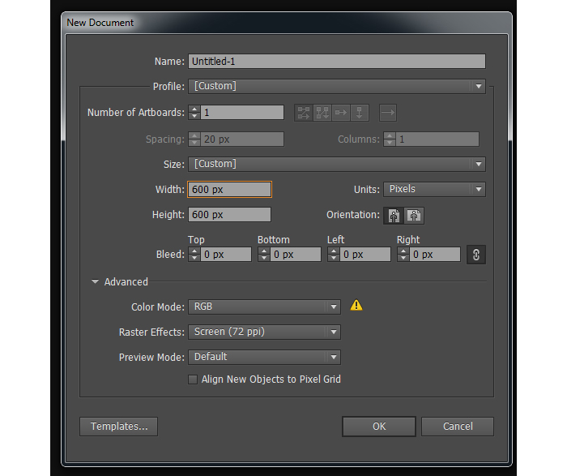The image size is (567, 476).
Task: Select the Arrange by Row artboard icon
Action: [341, 113]
